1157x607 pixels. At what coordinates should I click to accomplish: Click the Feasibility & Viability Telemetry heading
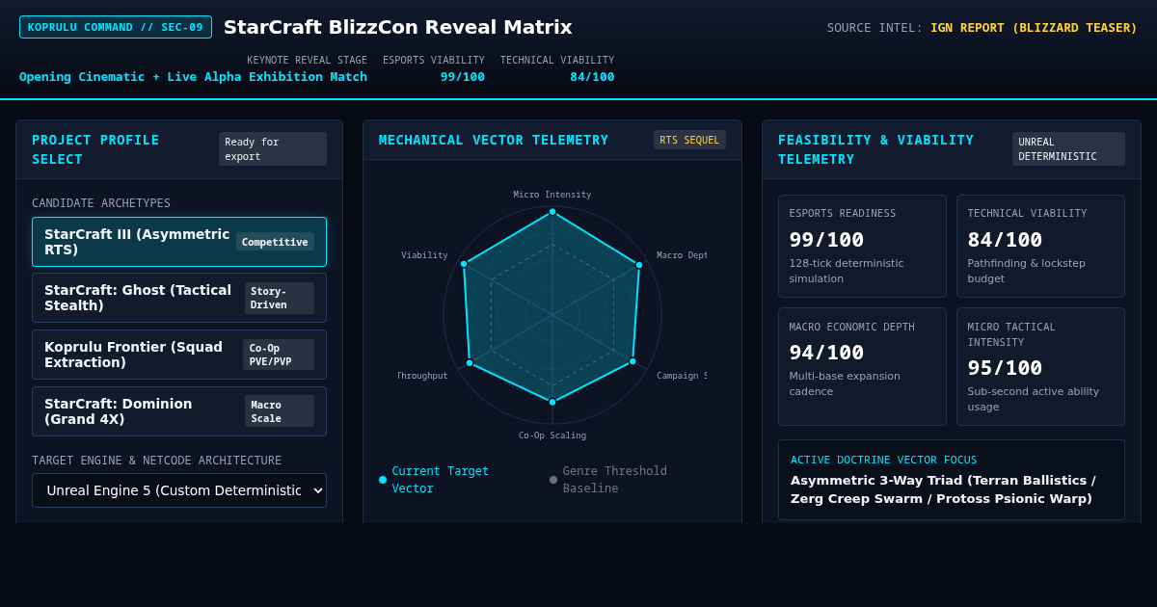pyautogui.click(x=875, y=149)
